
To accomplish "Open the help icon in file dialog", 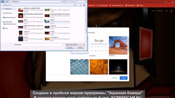I will point(84,5).
